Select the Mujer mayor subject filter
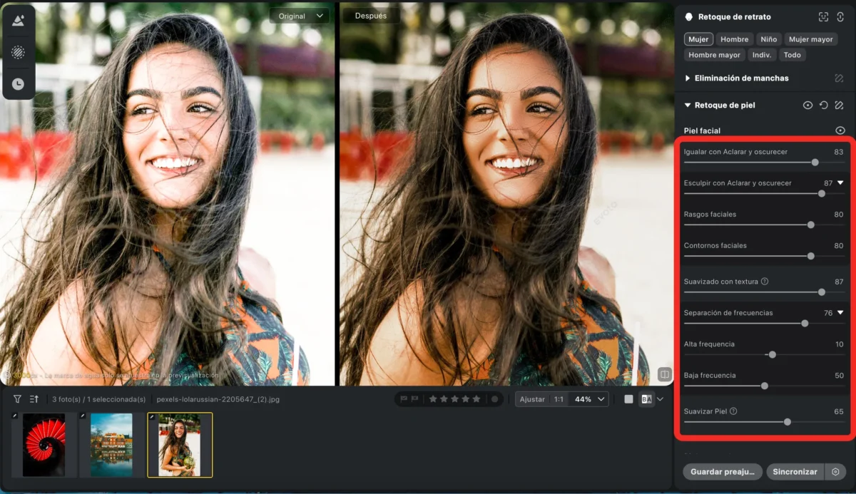Viewport: 856px width, 494px height. (811, 39)
